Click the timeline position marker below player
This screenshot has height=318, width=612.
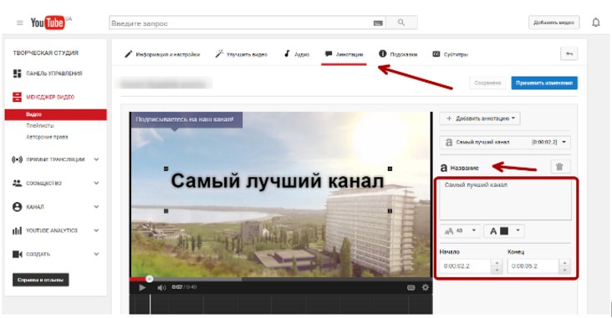(x=150, y=304)
